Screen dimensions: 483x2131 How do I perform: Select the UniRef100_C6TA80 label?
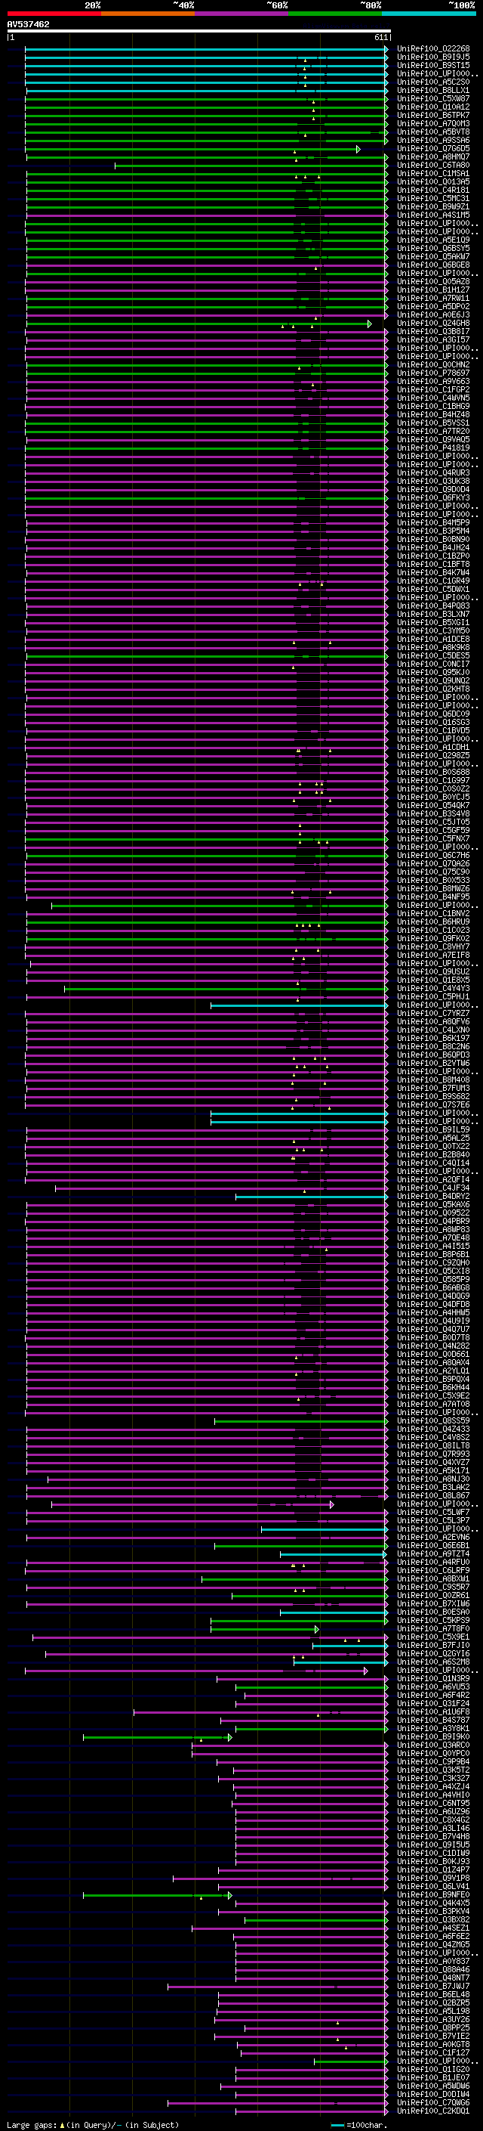click(432, 166)
